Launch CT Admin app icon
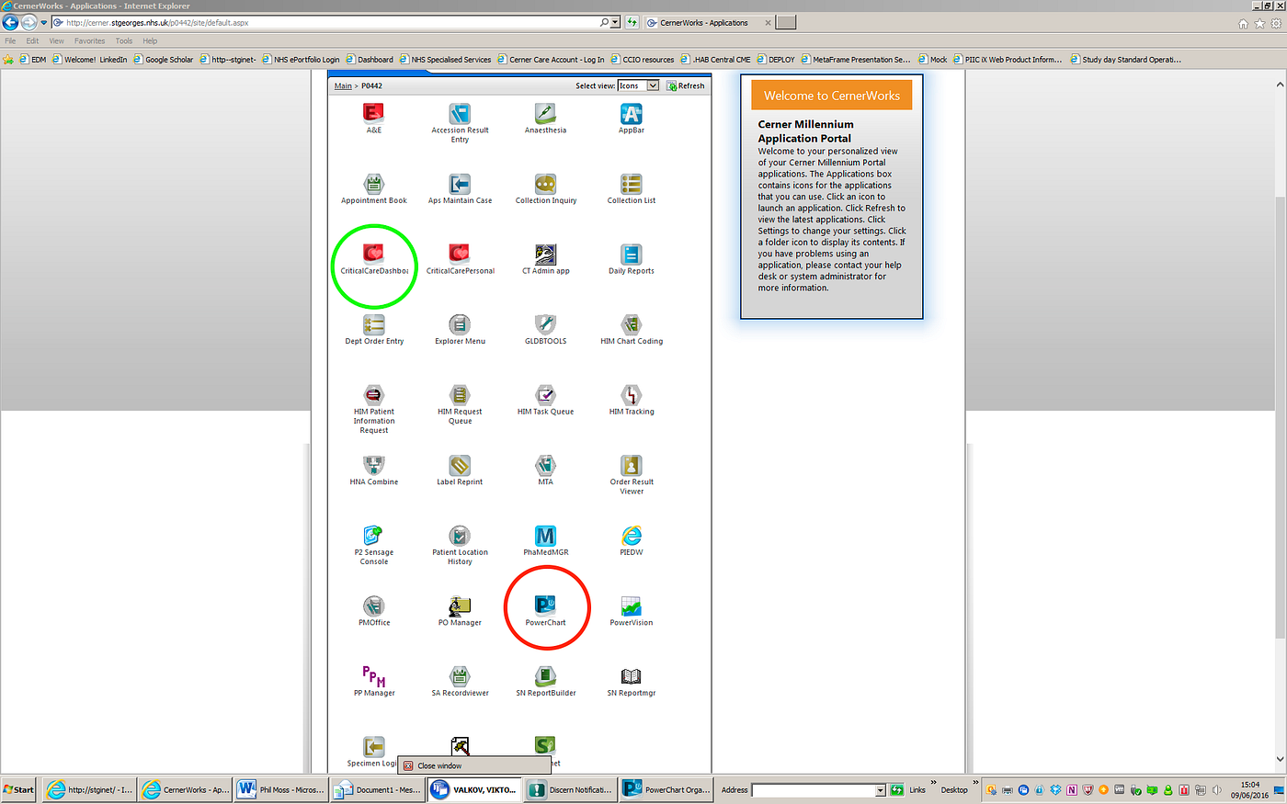The width and height of the screenshot is (1287, 804). 545,255
